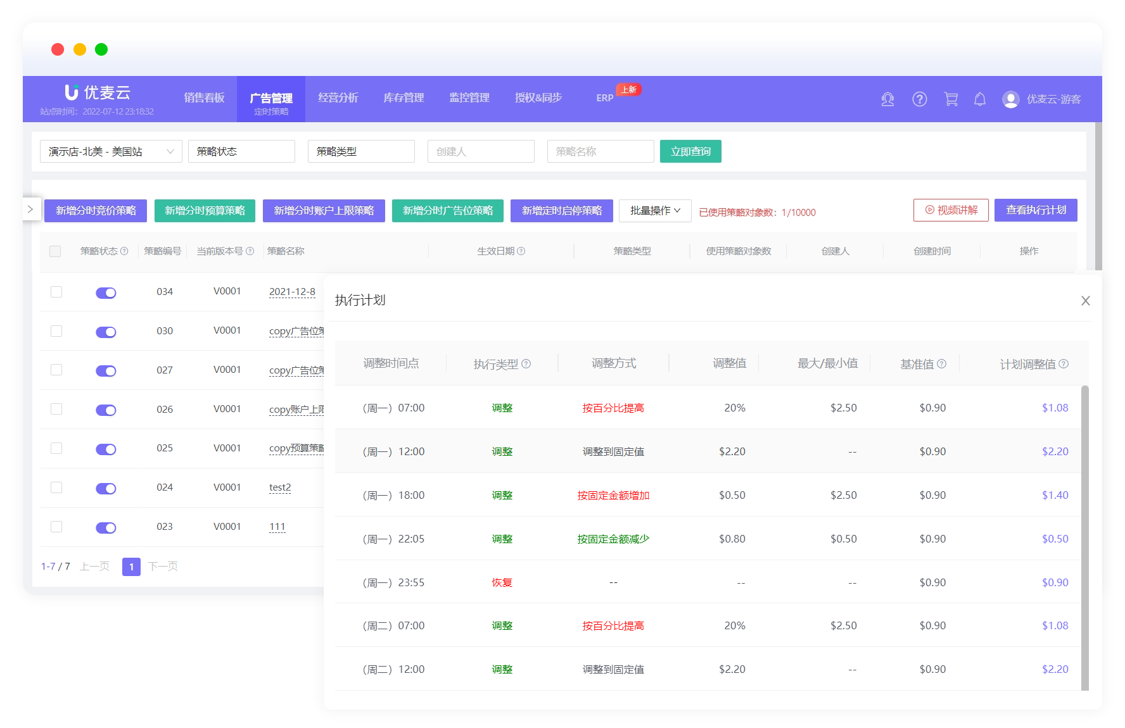This screenshot has height=728, width=1125.
Task: Click the 立即查询 button
Action: [x=690, y=151]
